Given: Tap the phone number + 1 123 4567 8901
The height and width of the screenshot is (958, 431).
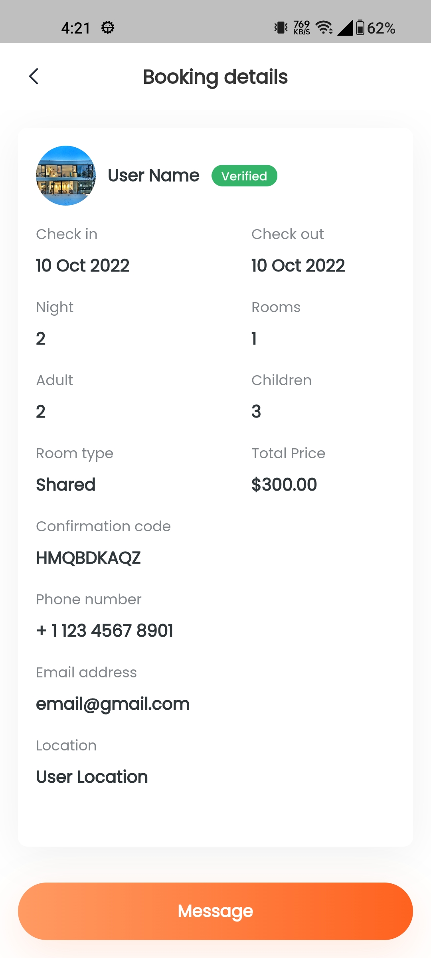Looking at the screenshot, I should (105, 631).
